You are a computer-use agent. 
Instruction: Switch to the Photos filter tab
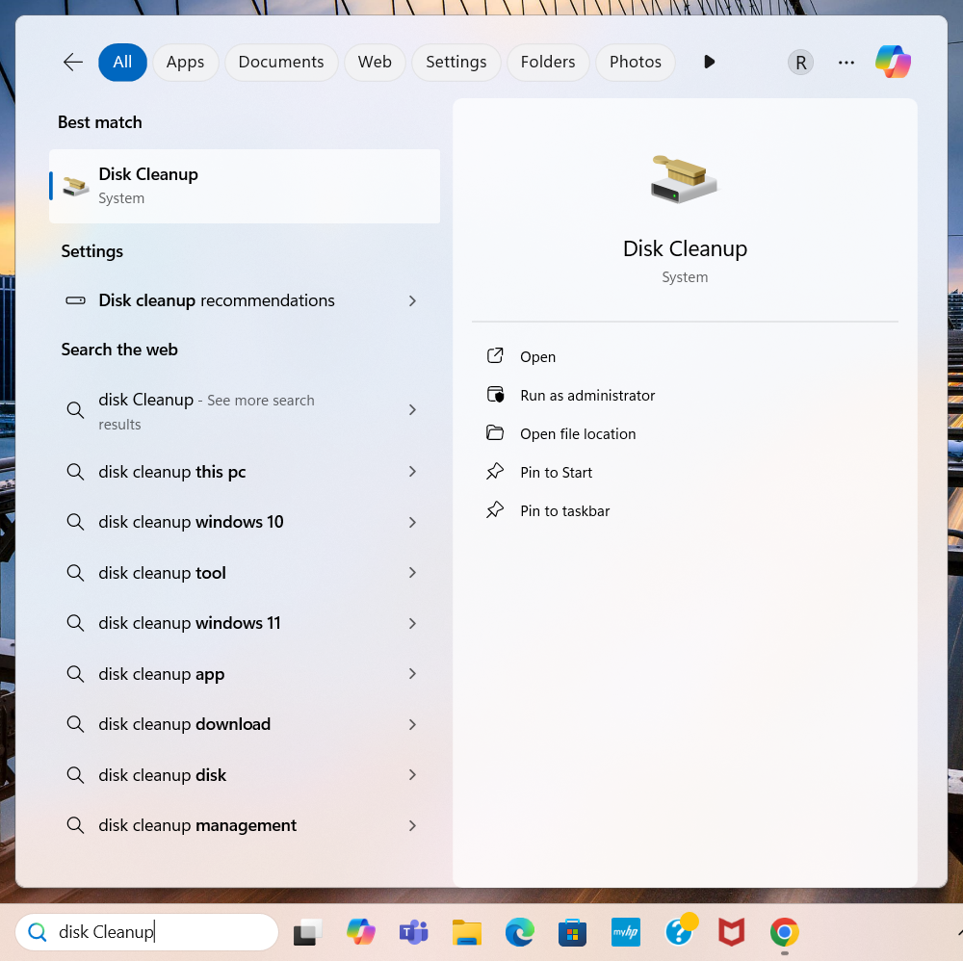tap(635, 62)
